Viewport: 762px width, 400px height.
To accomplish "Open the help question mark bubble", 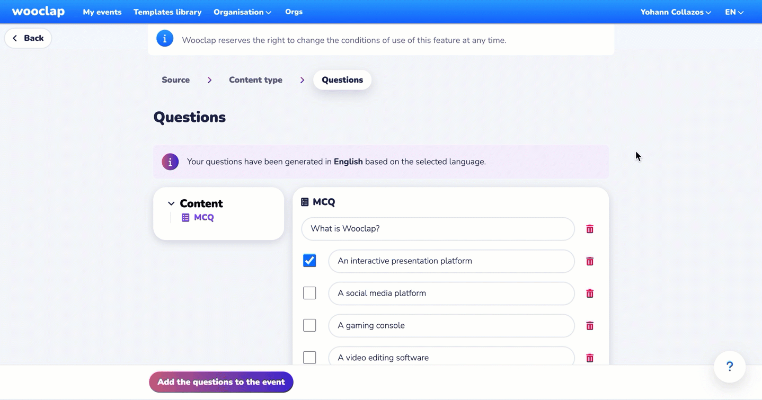I will pyautogui.click(x=729, y=367).
